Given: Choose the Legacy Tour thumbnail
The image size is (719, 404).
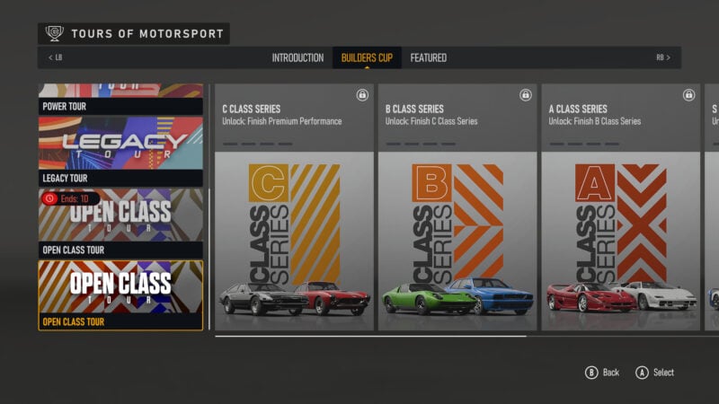Looking at the screenshot, I should point(120,144).
